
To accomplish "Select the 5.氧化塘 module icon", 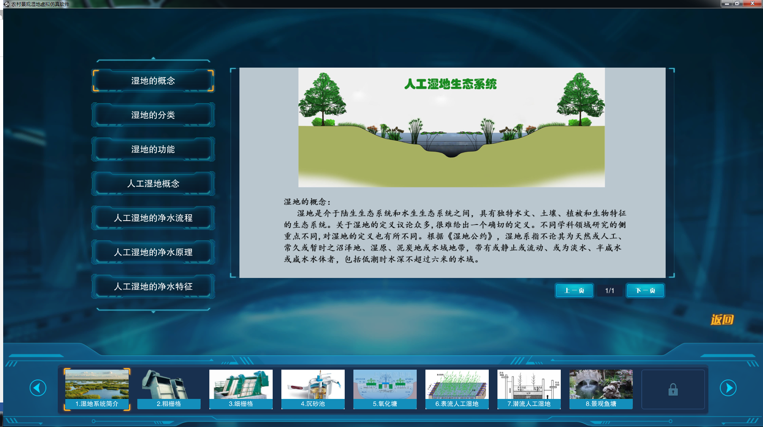I will (385, 389).
